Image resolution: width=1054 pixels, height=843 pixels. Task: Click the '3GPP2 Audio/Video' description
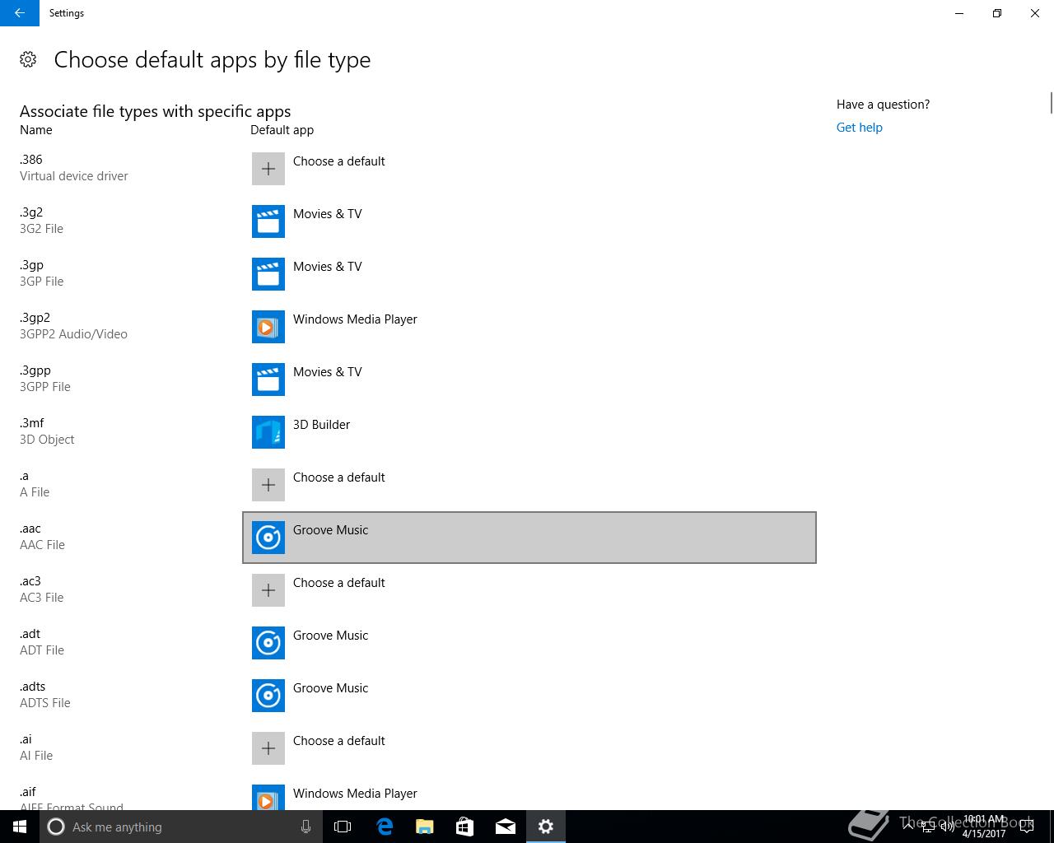click(x=73, y=334)
